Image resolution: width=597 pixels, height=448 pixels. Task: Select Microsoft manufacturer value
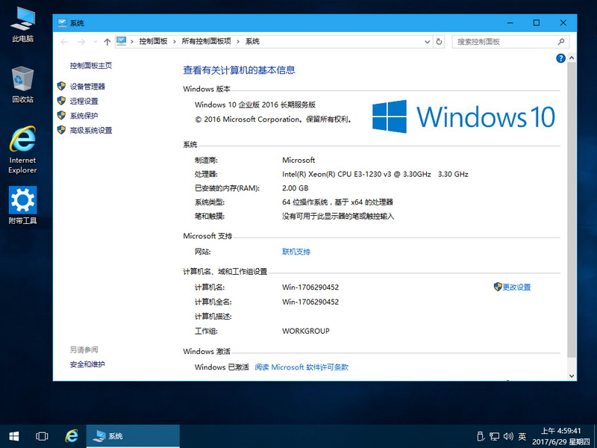(298, 160)
